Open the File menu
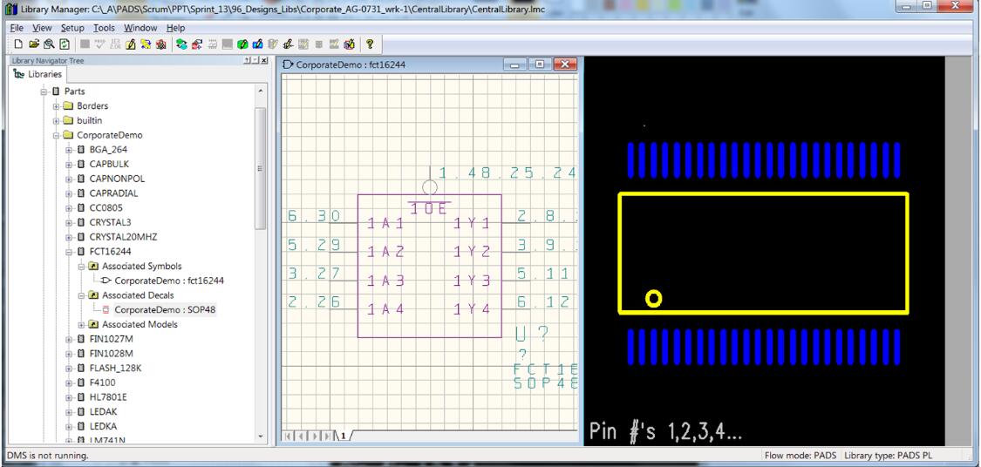 pos(17,28)
